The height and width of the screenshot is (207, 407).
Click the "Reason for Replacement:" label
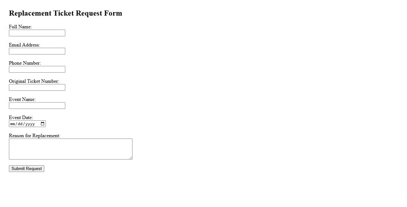coord(35,136)
